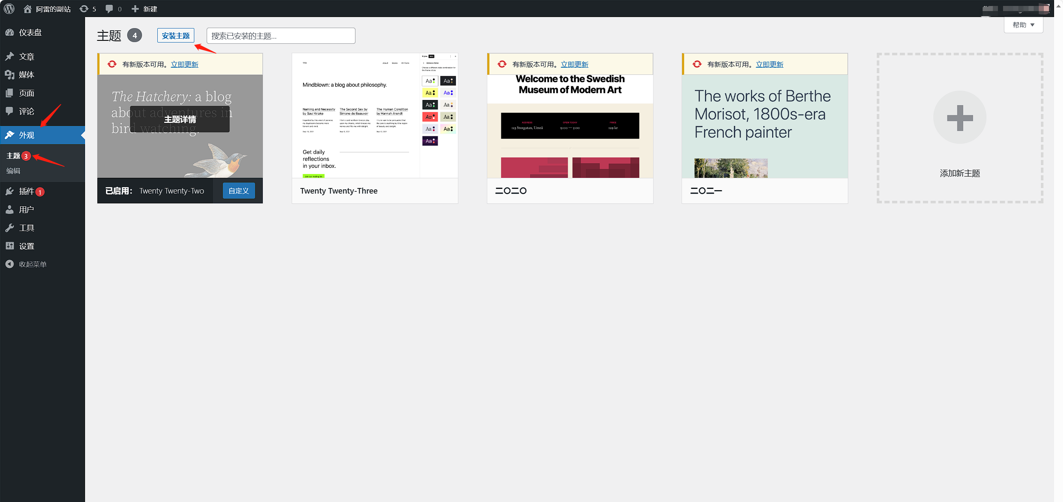Click the 添加新主题 label
Image resolution: width=1063 pixels, height=502 pixels.
(x=960, y=173)
